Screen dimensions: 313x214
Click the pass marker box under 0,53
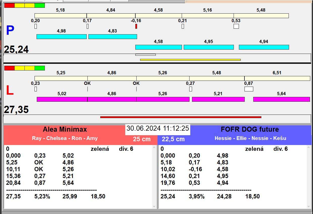[x=236, y=26]
